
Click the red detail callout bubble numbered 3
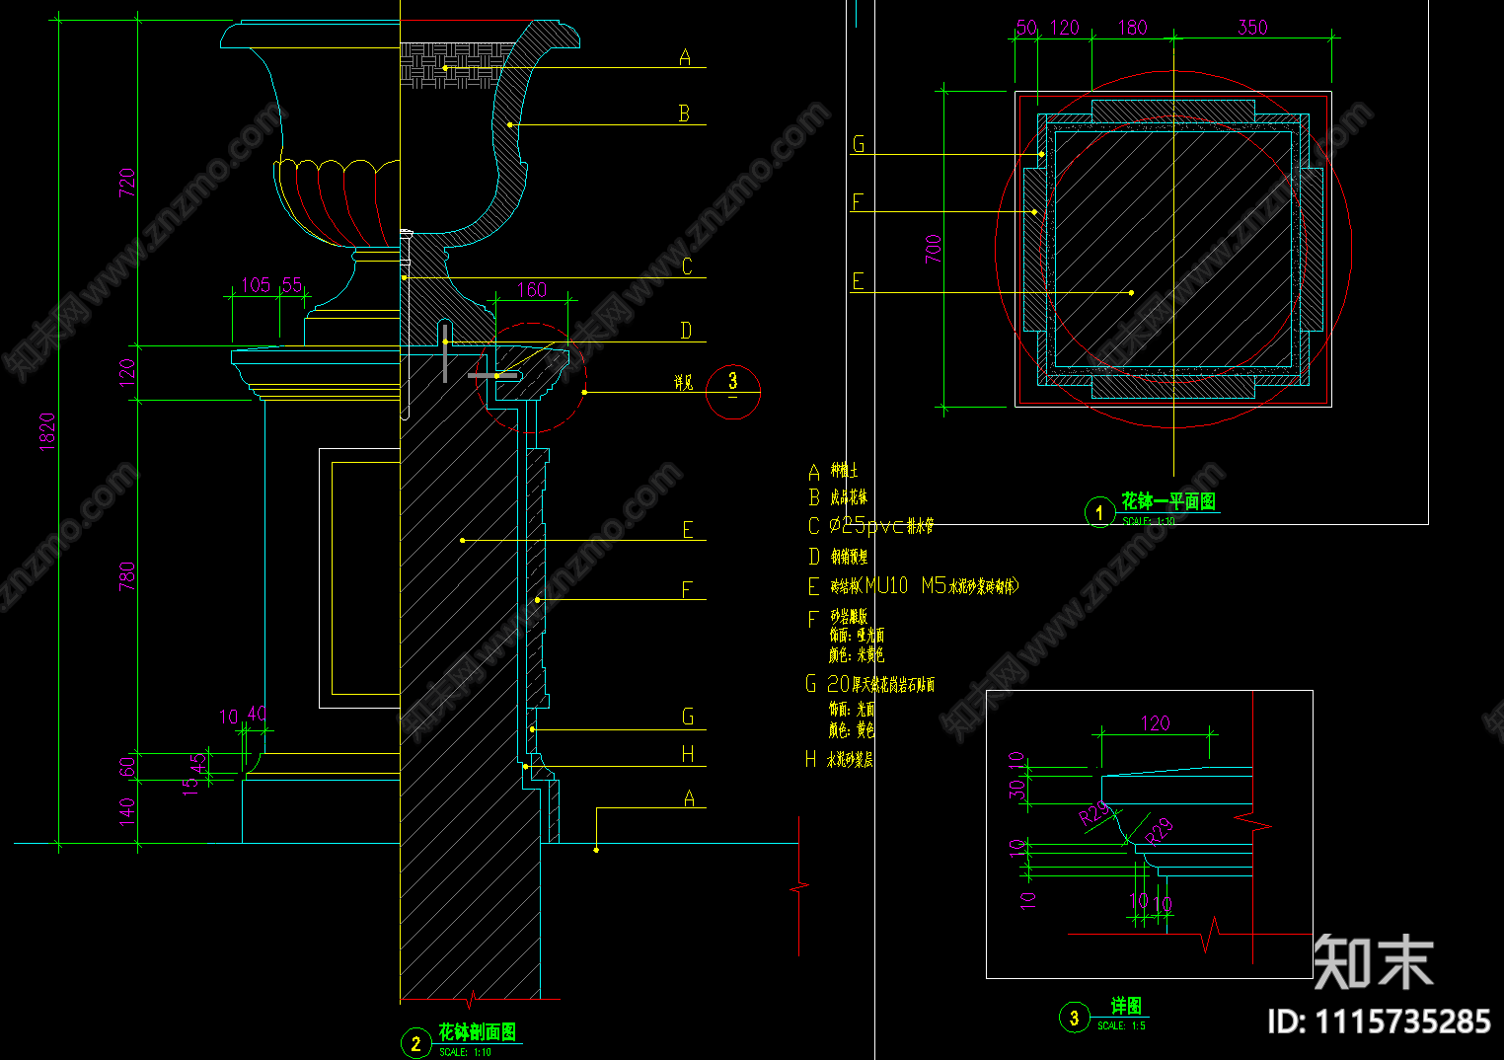[732, 392]
